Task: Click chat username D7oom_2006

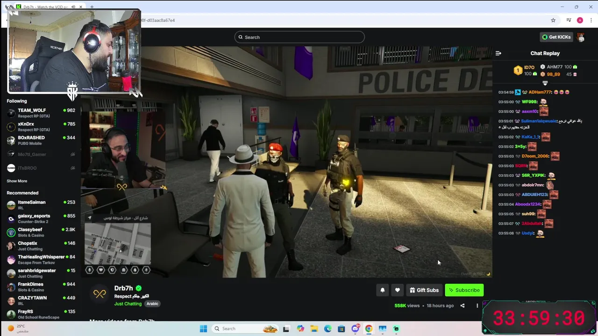Action: (x=535, y=156)
